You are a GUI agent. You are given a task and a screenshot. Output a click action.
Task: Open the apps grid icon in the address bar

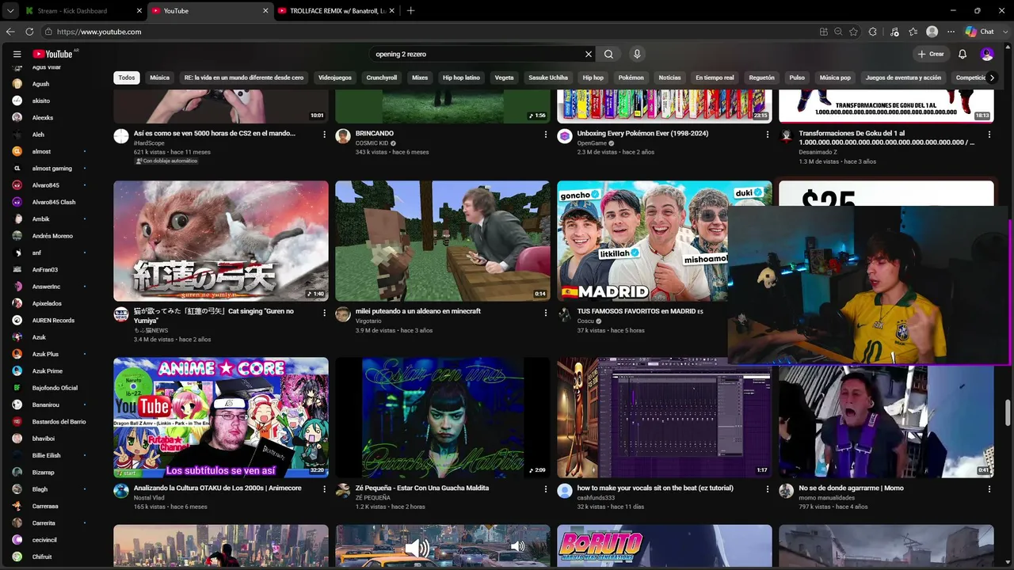point(824,32)
